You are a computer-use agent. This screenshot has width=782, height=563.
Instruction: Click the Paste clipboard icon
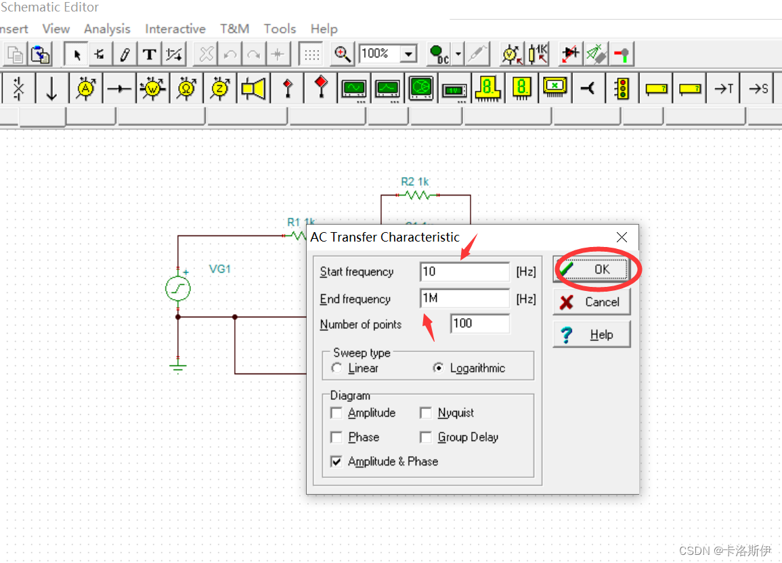click(40, 54)
